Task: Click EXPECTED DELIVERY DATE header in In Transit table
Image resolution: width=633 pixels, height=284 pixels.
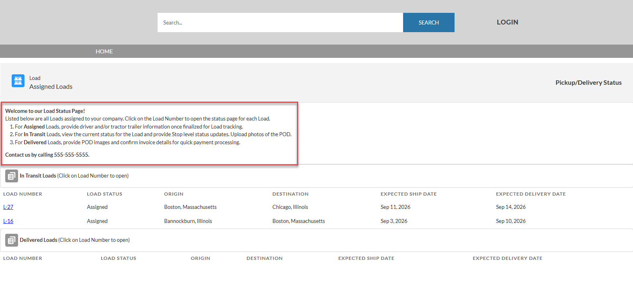Action: pyautogui.click(x=531, y=194)
